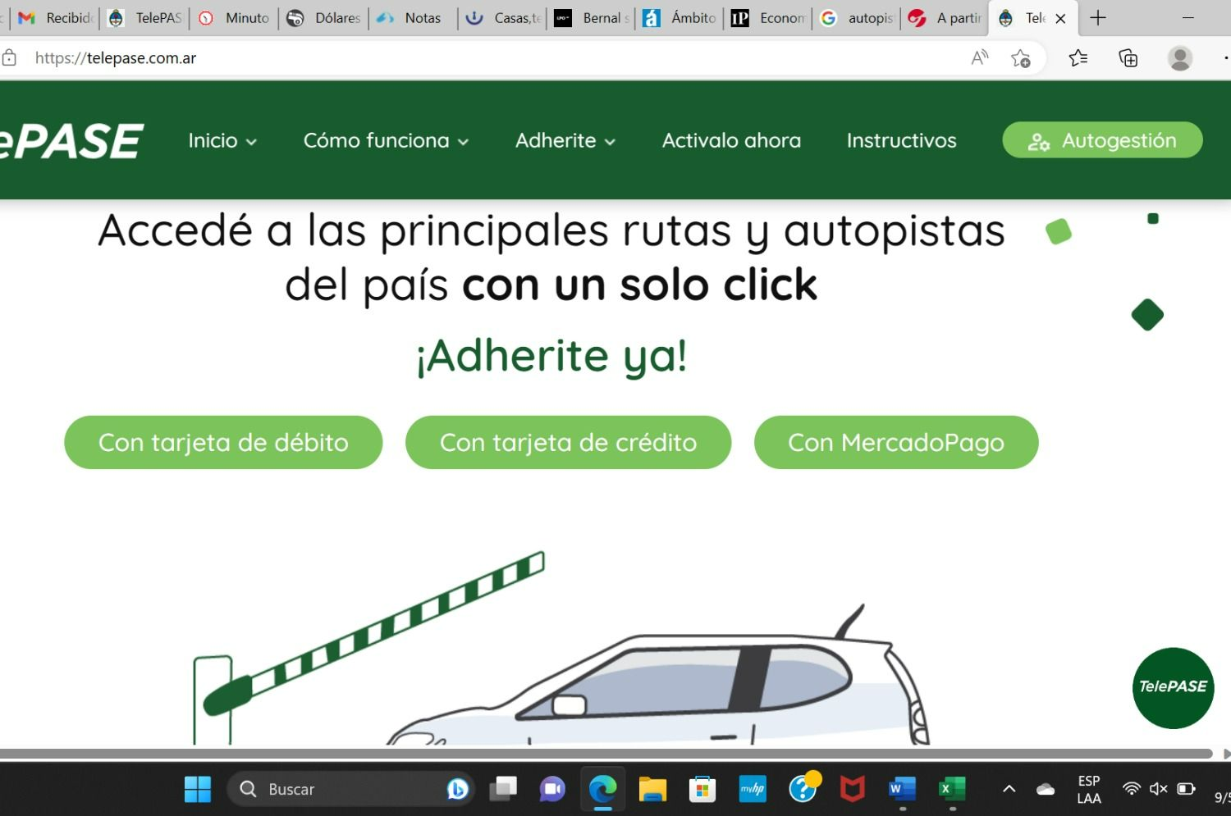Image resolution: width=1231 pixels, height=816 pixels.
Task: Show hidden system tray icons
Action: (x=1009, y=789)
